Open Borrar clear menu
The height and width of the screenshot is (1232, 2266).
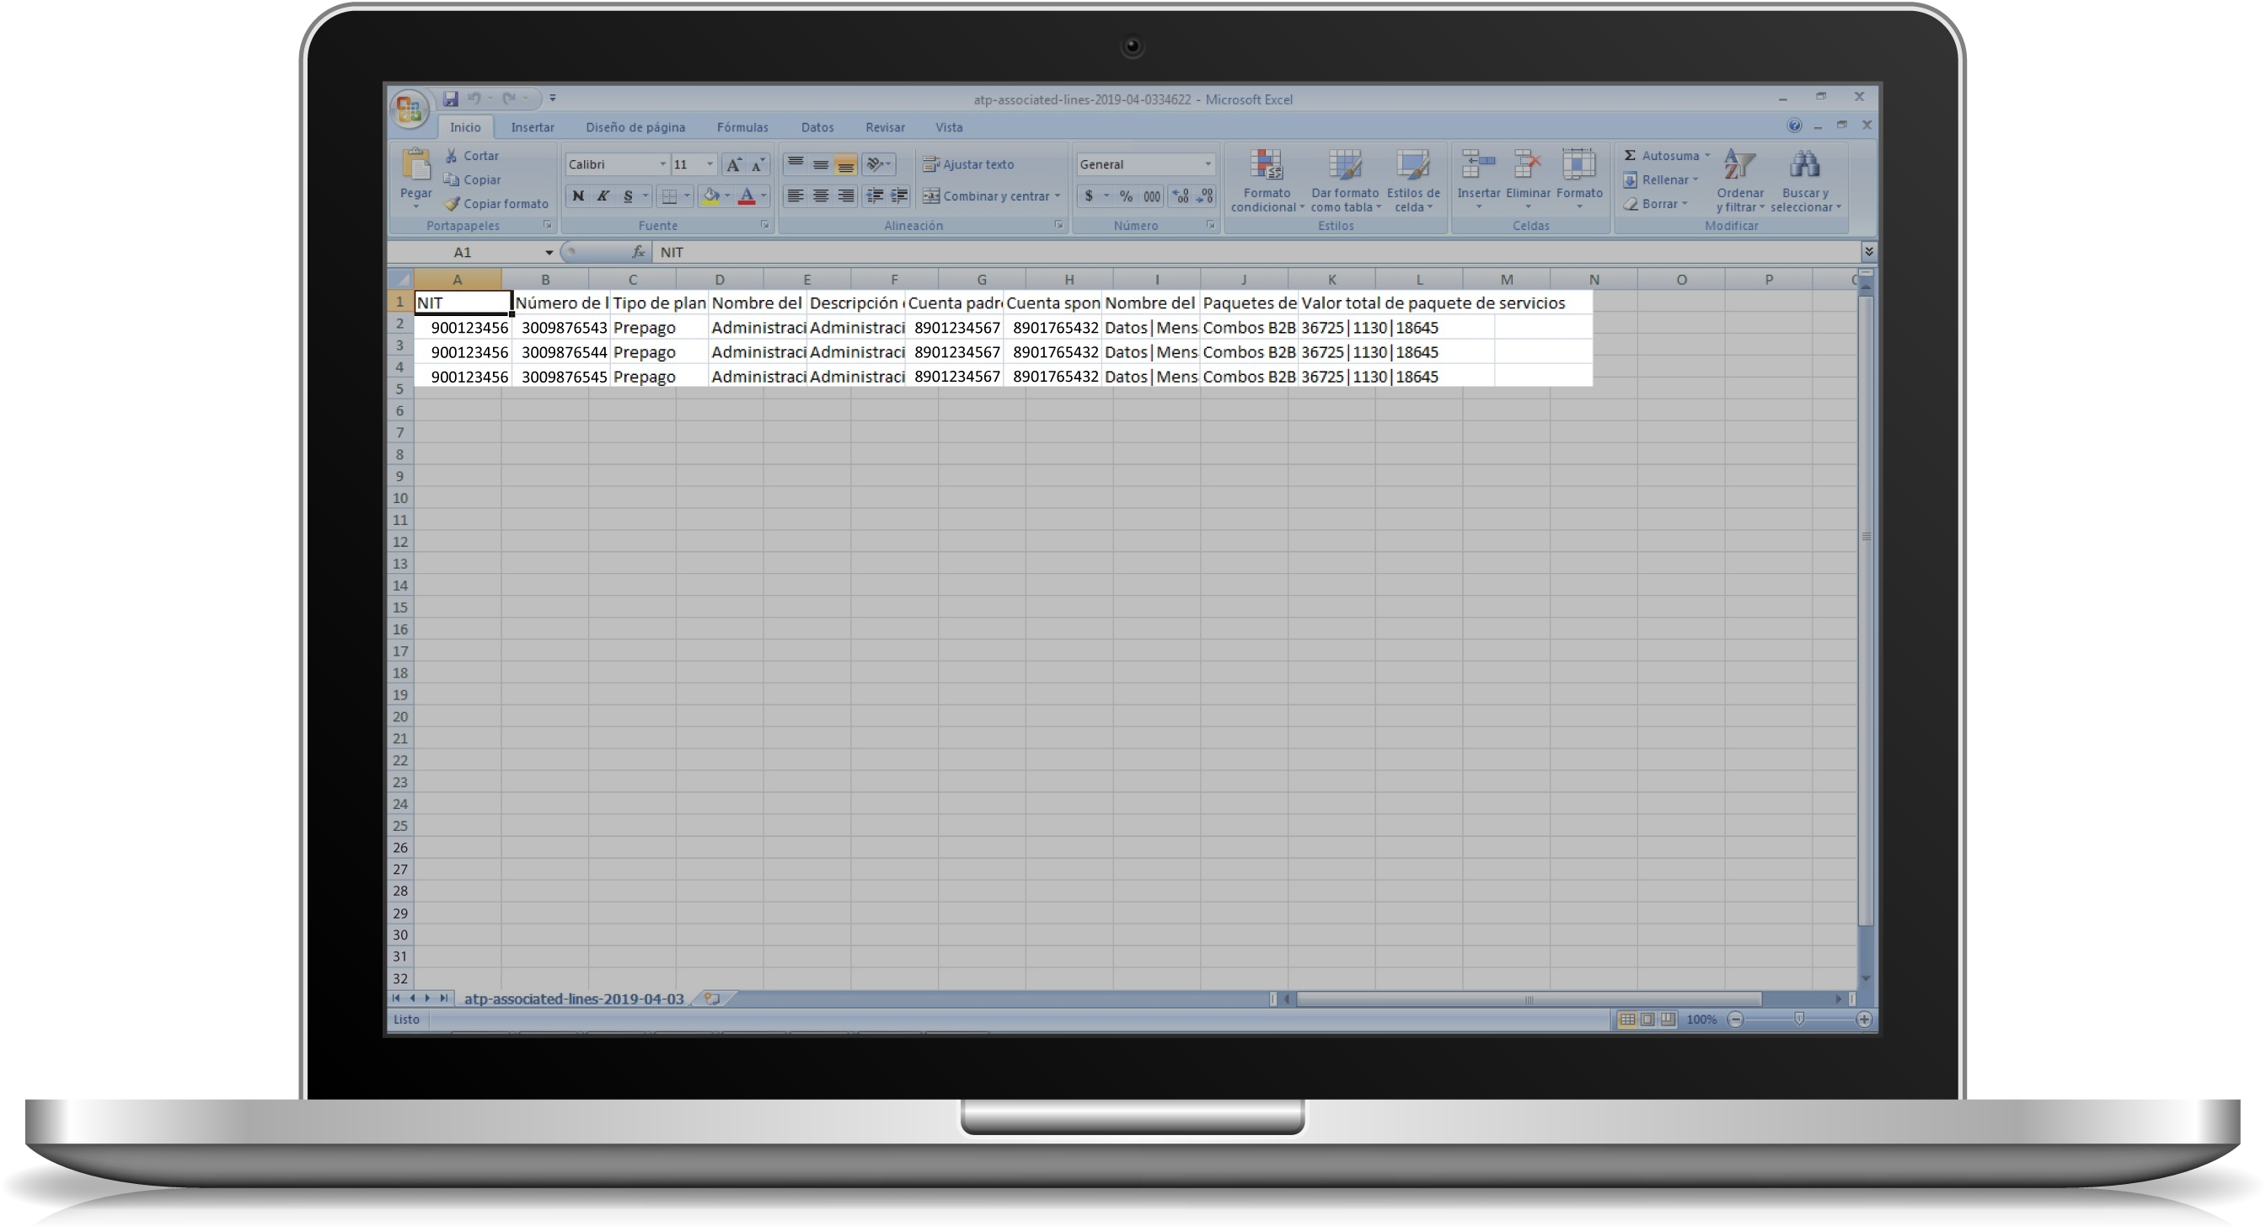(1656, 203)
